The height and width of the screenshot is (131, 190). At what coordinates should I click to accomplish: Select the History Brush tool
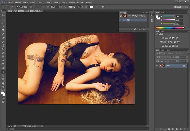click(x=3, y=49)
